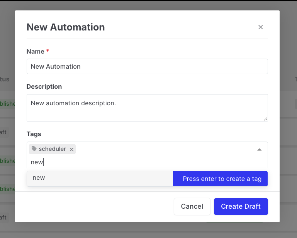
Task: Click the Description resize handle
Action: coord(266,119)
